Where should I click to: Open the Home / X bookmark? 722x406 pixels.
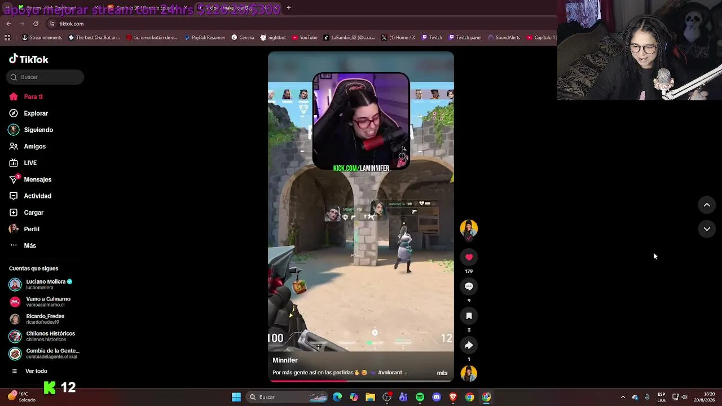click(x=398, y=38)
